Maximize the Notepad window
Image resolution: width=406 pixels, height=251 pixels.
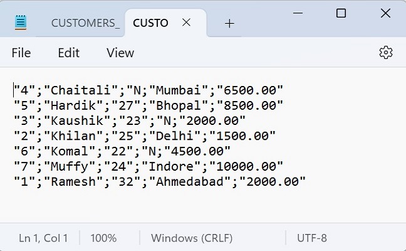point(341,13)
